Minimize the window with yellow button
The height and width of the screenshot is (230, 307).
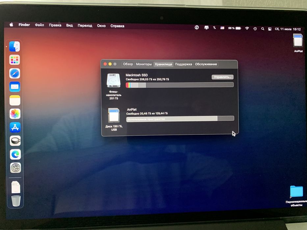pyautogui.click(x=110, y=64)
